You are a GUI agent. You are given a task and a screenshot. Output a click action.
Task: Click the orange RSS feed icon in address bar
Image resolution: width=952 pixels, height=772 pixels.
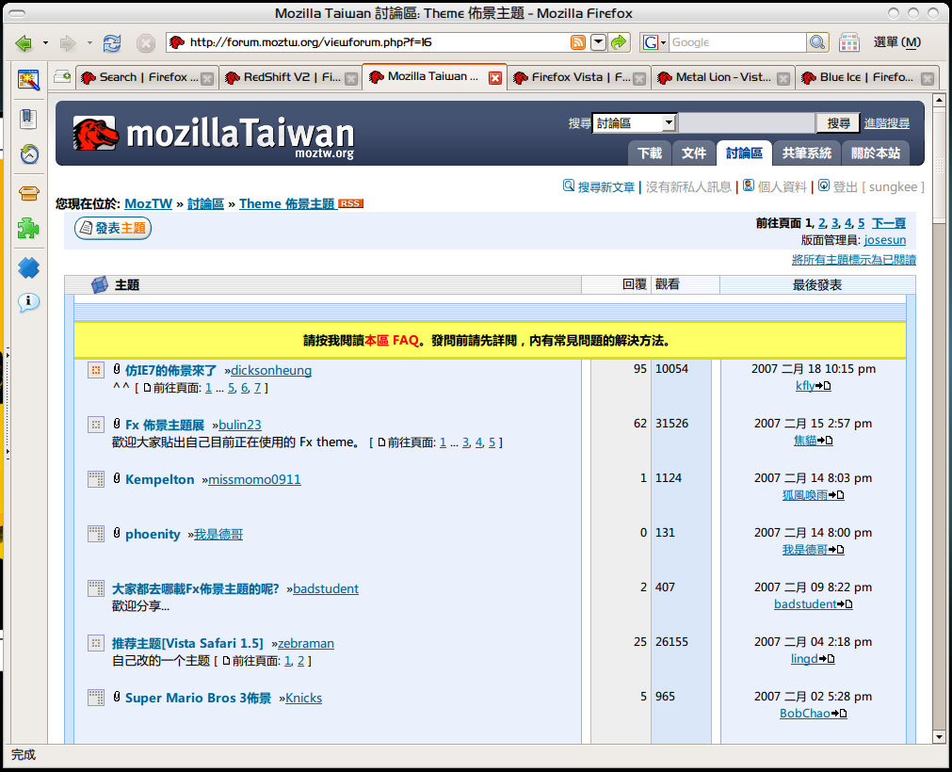(x=578, y=42)
